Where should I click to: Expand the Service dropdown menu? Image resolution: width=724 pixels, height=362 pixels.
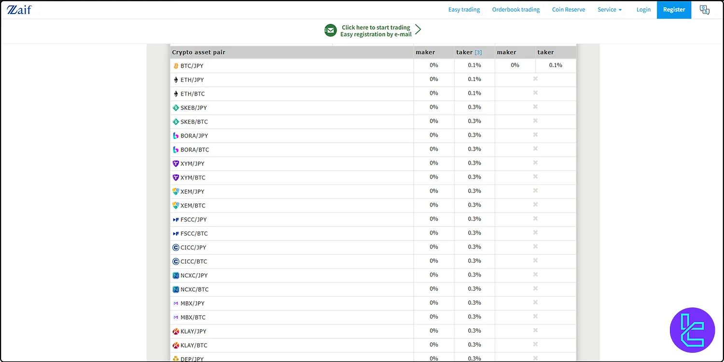(610, 10)
